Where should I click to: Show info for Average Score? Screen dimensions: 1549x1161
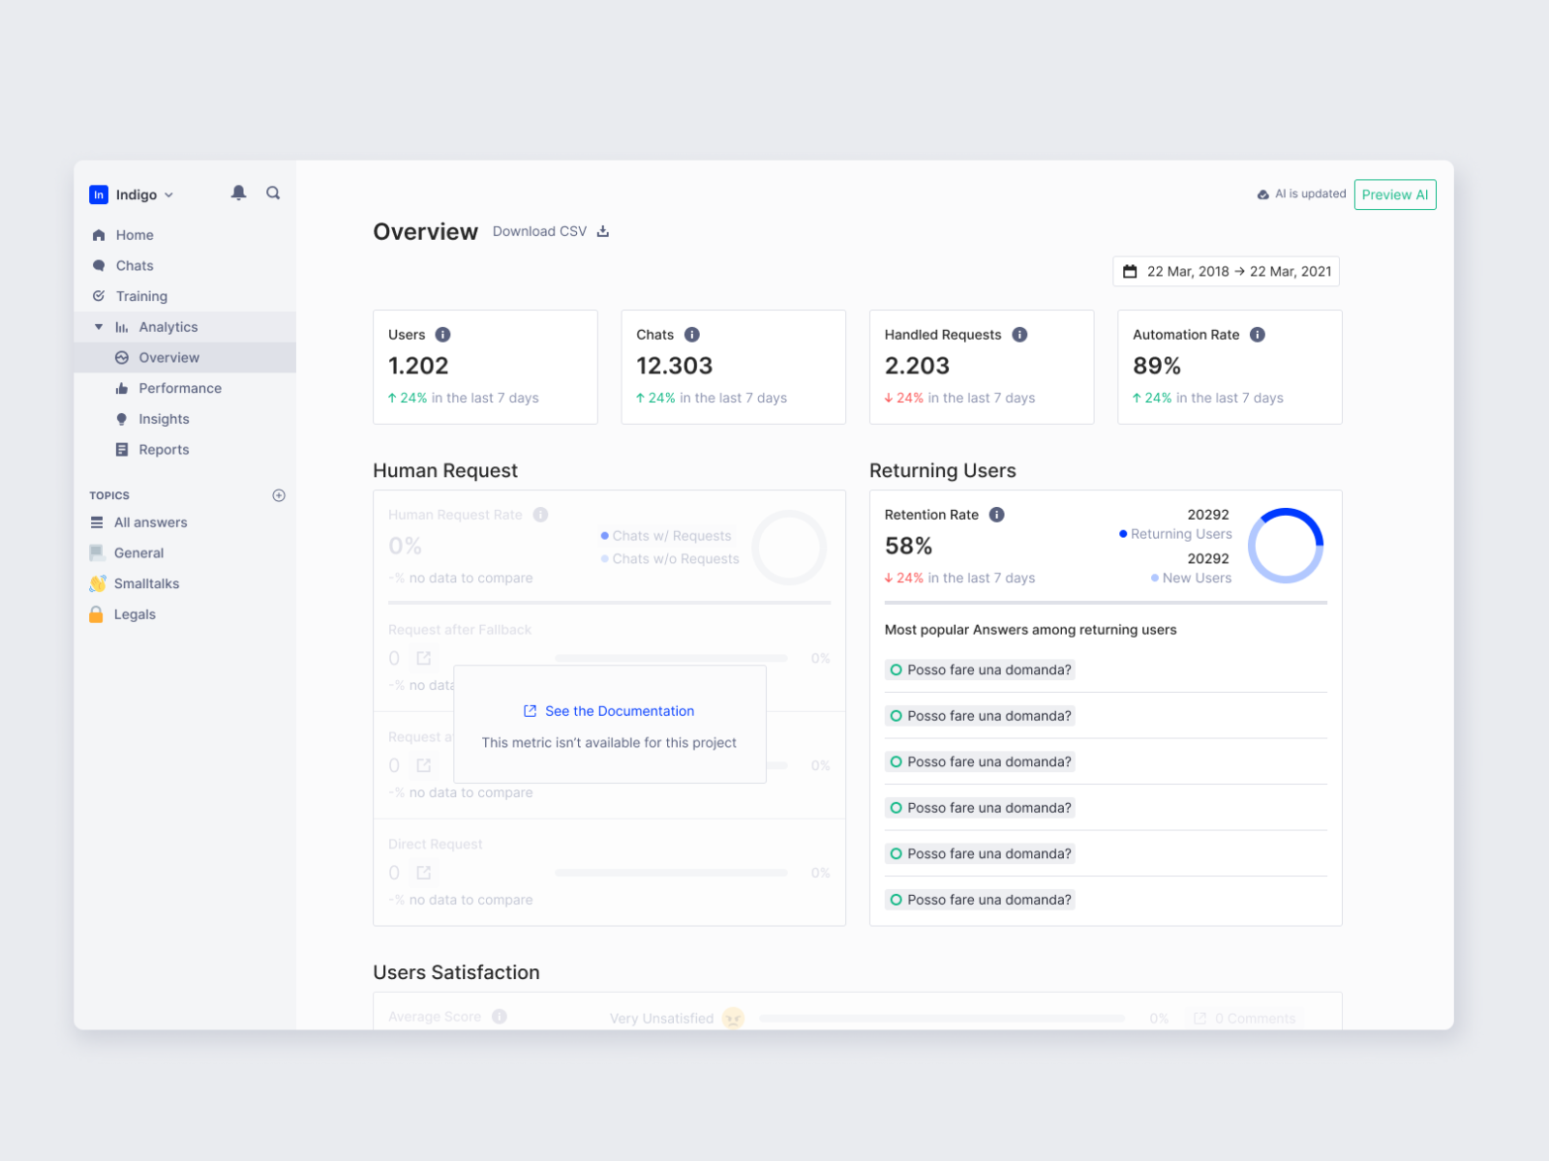[x=500, y=1017]
